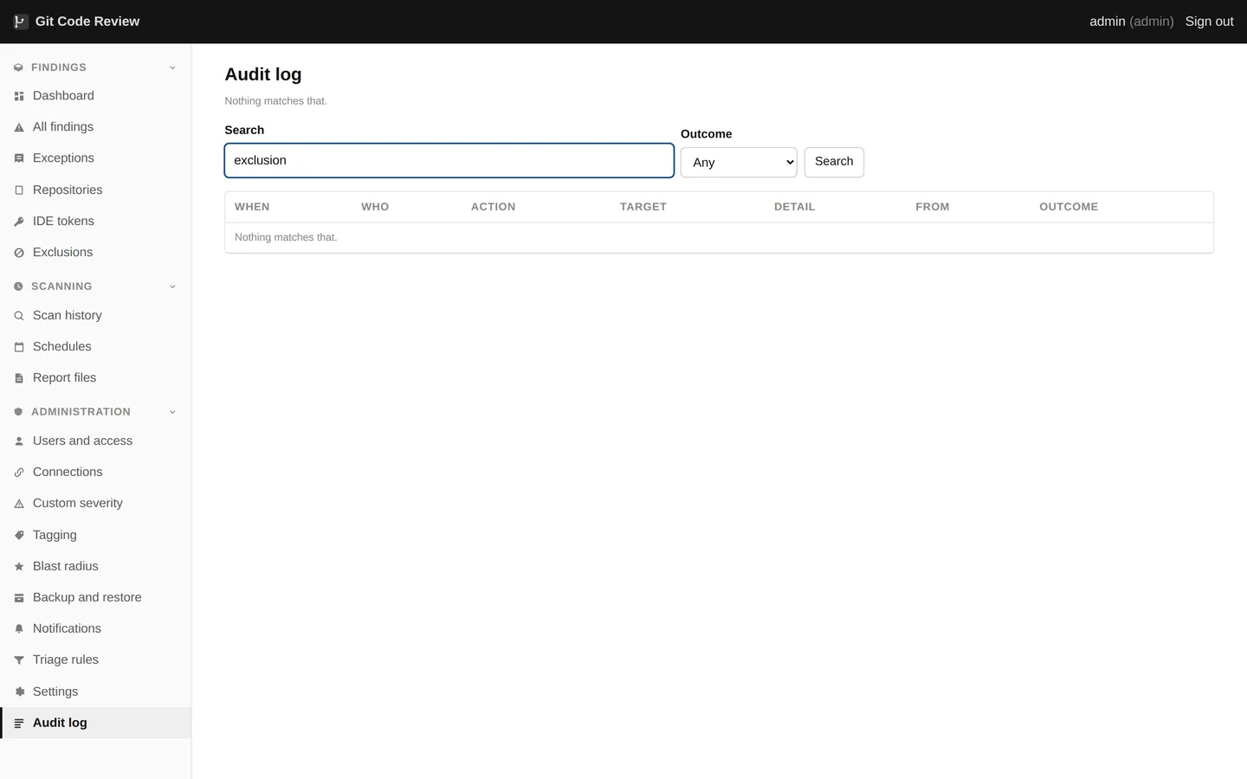Click the DETAIL column header
Image resolution: width=1247 pixels, height=779 pixels.
point(795,207)
